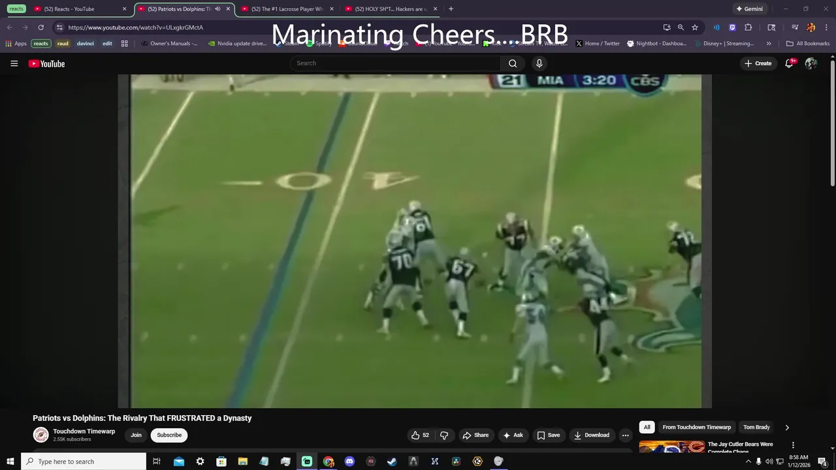Screen dimensions: 836x470
Task: Start voice search with microphone icon
Action: [539, 63]
